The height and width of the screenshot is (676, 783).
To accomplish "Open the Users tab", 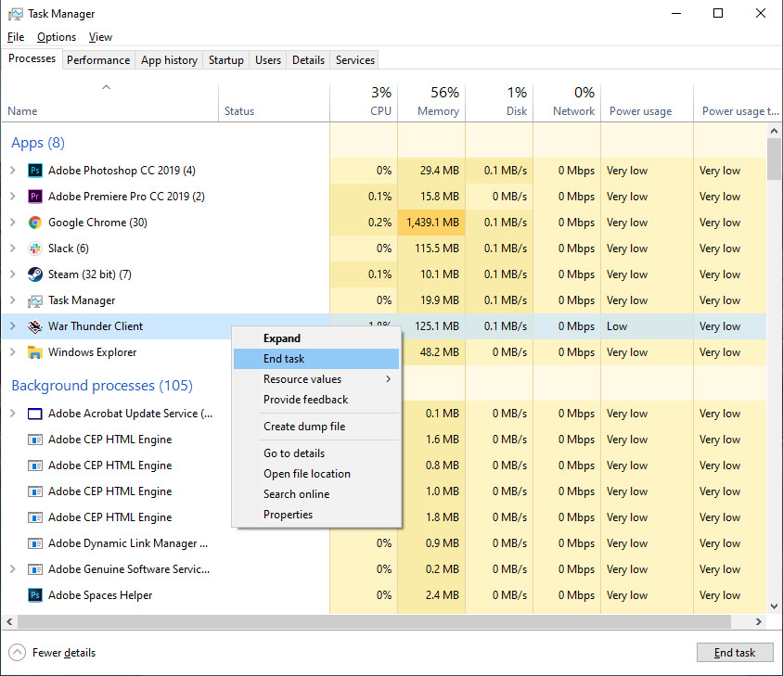I will [268, 60].
